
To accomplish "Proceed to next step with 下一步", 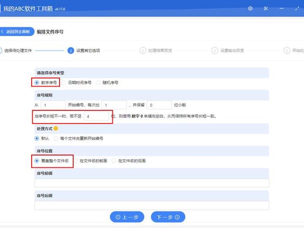I will tap(168, 217).
